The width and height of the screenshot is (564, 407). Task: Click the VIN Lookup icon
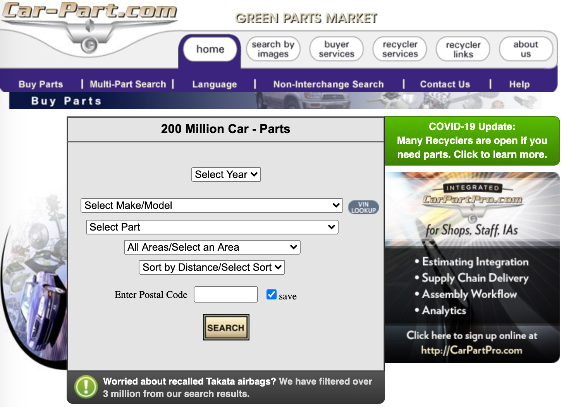pyautogui.click(x=363, y=207)
